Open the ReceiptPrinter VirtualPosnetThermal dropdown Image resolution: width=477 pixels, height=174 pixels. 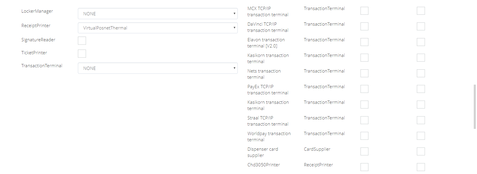(x=158, y=28)
